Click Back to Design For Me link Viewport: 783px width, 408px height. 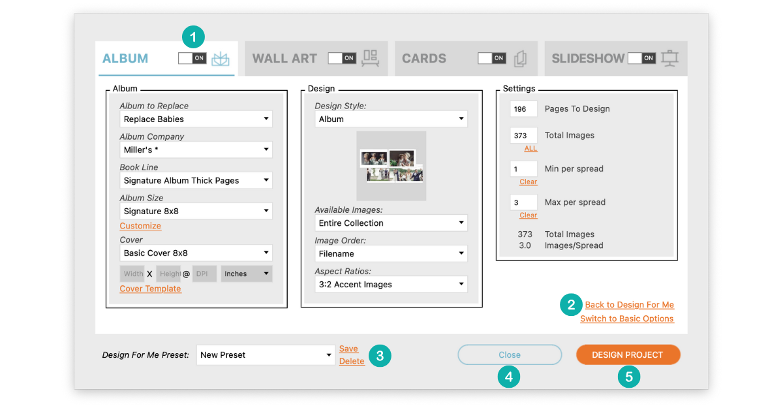click(630, 305)
